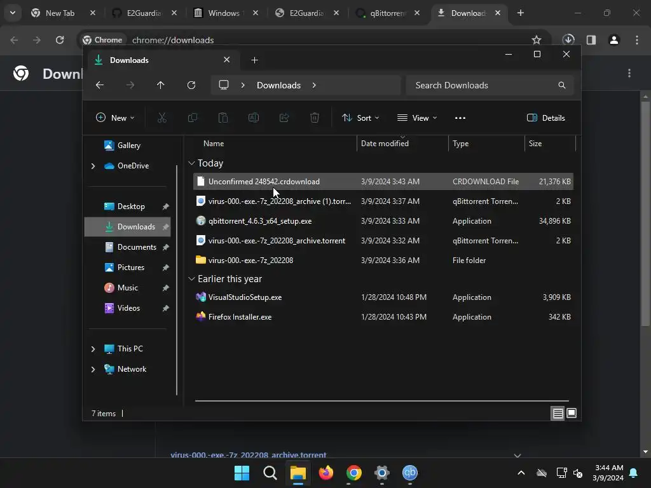Click the Rename icon in Explorer toolbar
Image resolution: width=651 pixels, height=488 pixels.
(254, 118)
